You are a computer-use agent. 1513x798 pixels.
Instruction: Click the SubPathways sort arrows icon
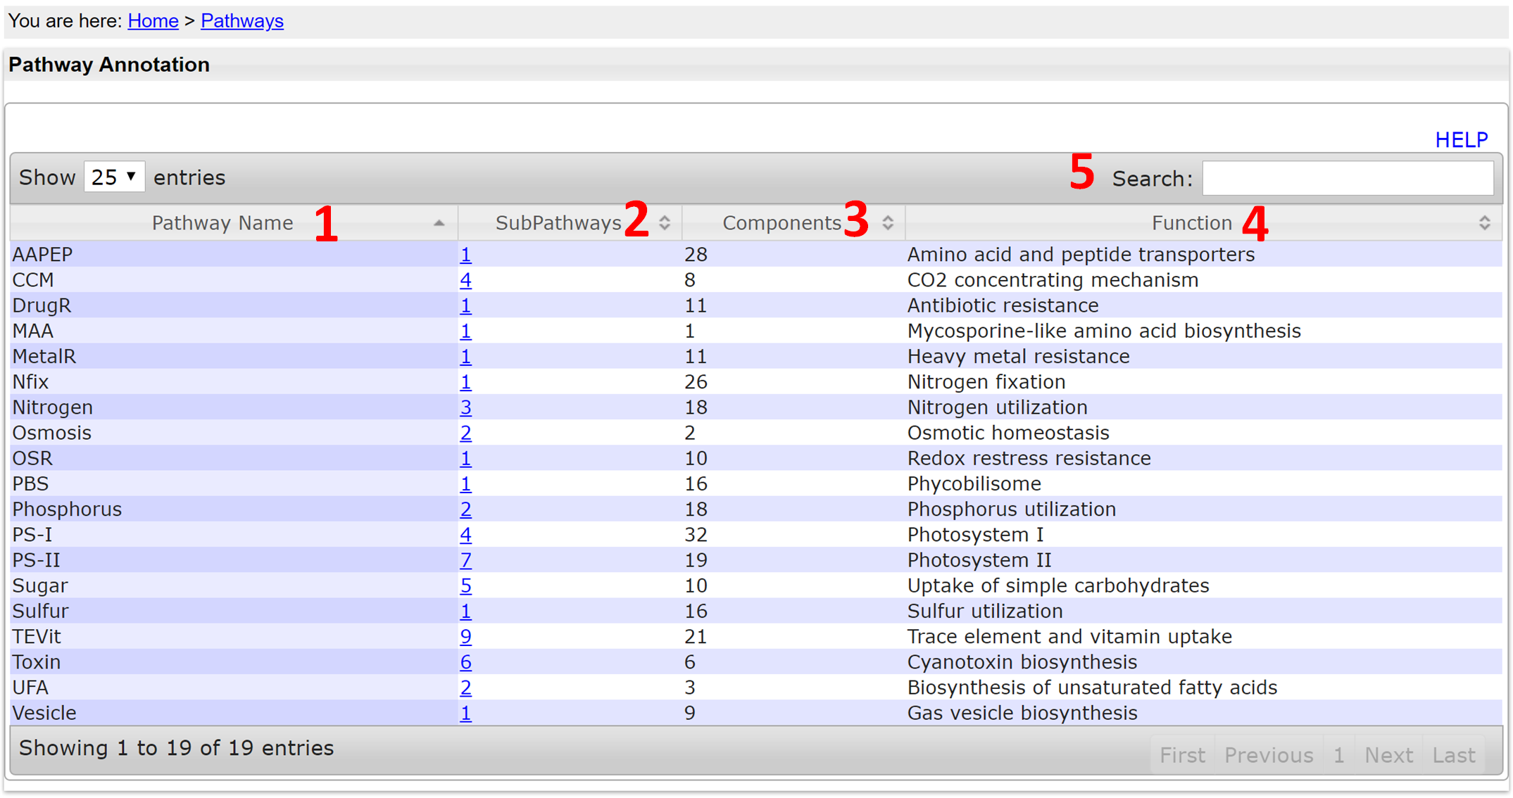(x=665, y=223)
